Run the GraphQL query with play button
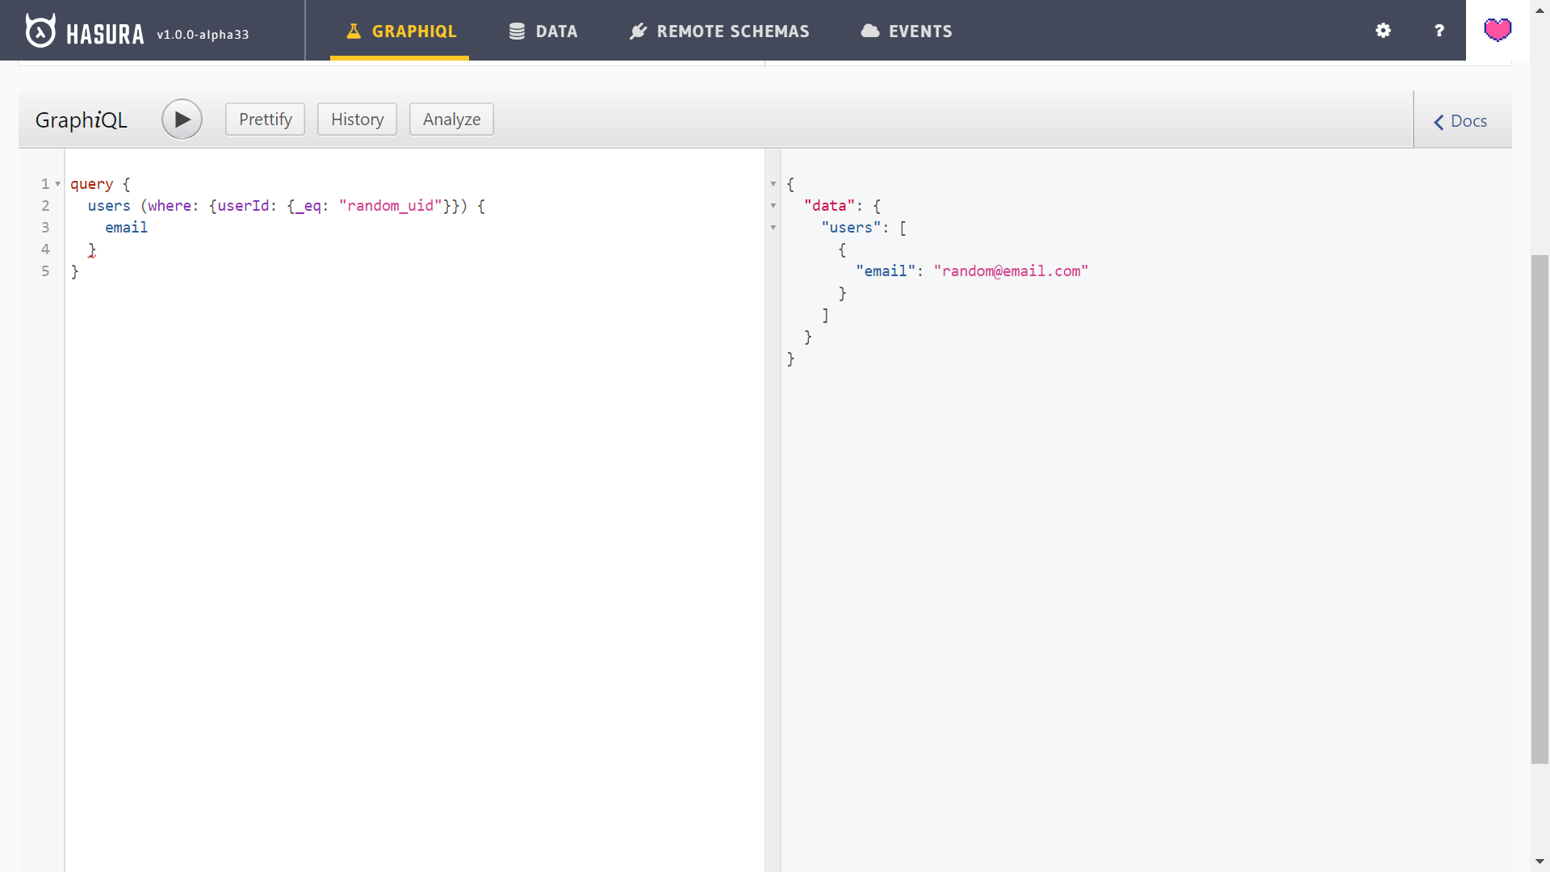Viewport: 1550px width, 872px height. (182, 119)
